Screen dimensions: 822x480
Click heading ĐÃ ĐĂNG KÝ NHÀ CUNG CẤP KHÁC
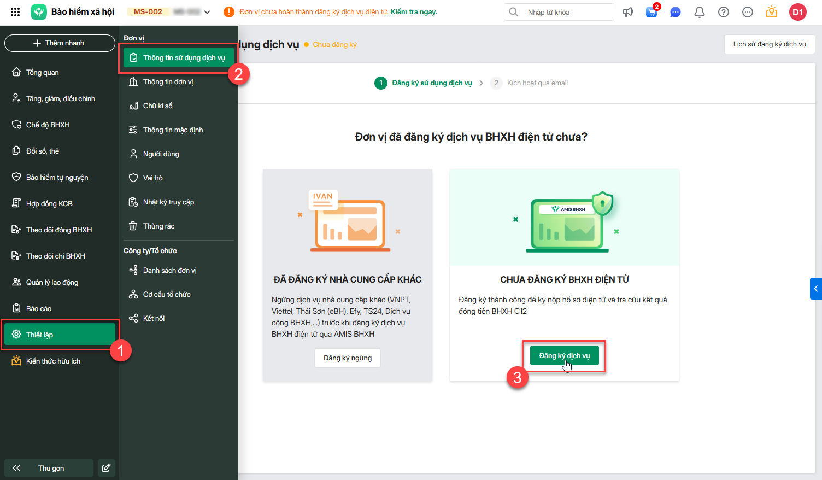coord(348,279)
